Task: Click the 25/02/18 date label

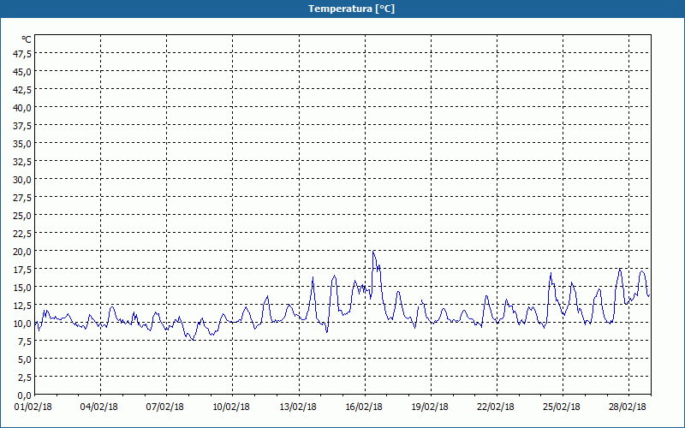Action: click(562, 407)
